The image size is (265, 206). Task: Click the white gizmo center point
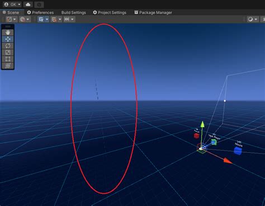[201, 149]
